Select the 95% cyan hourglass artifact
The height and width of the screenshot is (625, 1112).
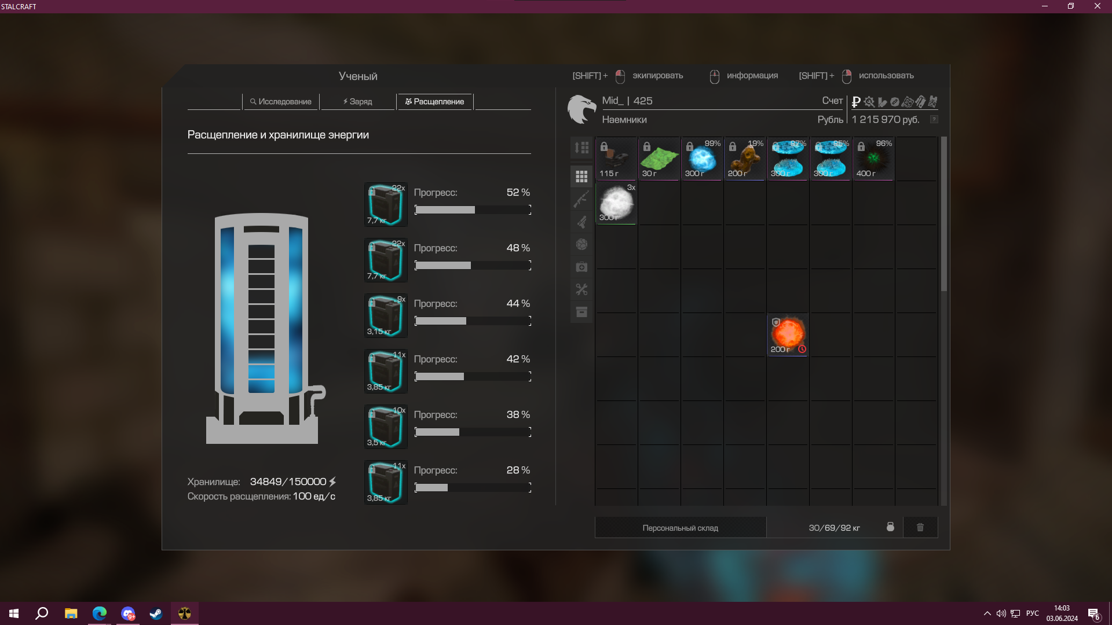click(x=831, y=159)
